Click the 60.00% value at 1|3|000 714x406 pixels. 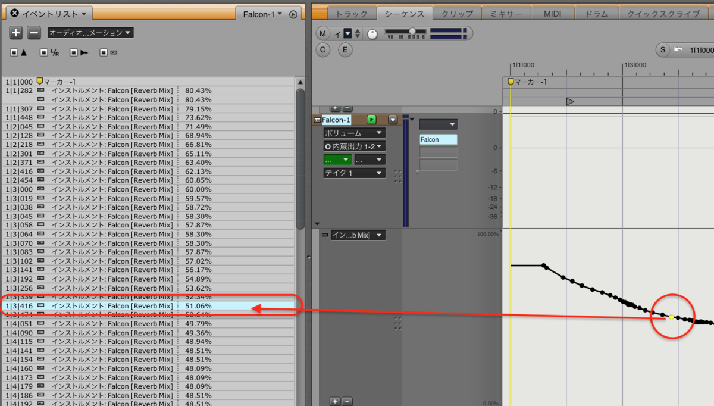pyautogui.click(x=198, y=189)
